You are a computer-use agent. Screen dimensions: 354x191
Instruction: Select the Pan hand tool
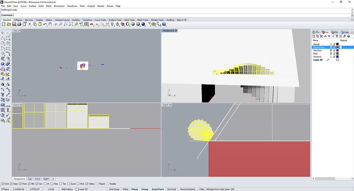(50, 24)
